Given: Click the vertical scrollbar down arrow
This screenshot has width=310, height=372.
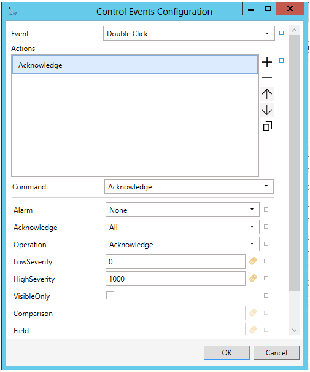Looking at the screenshot, I should click(295, 330).
